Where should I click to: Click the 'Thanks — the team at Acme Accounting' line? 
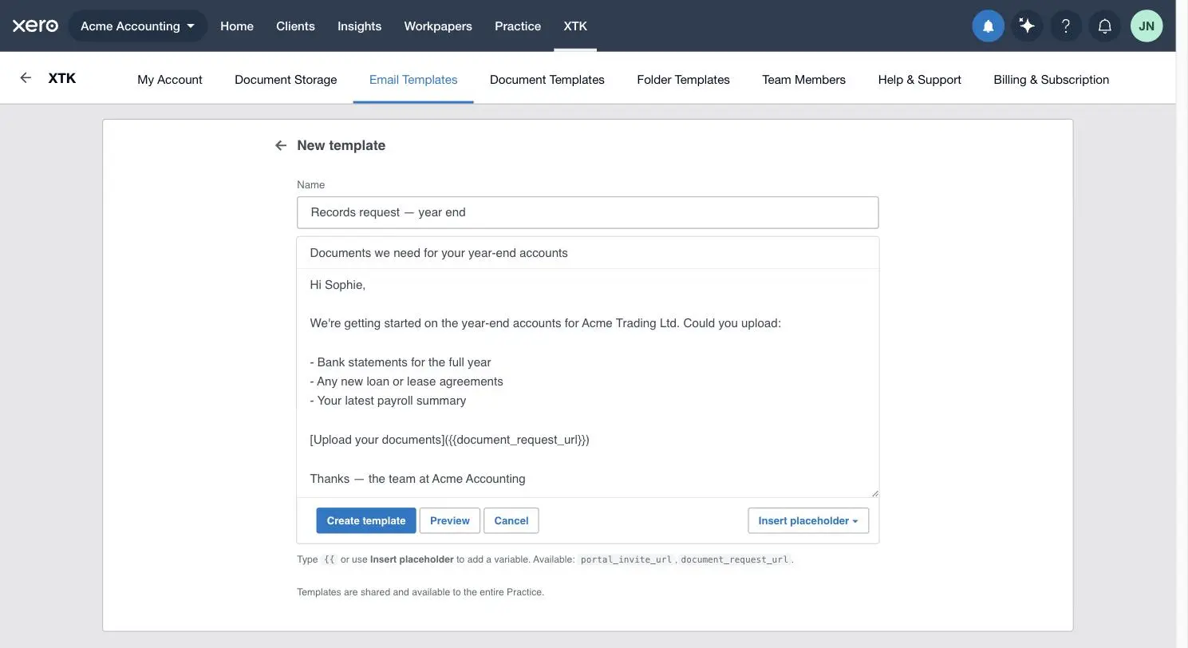click(417, 479)
